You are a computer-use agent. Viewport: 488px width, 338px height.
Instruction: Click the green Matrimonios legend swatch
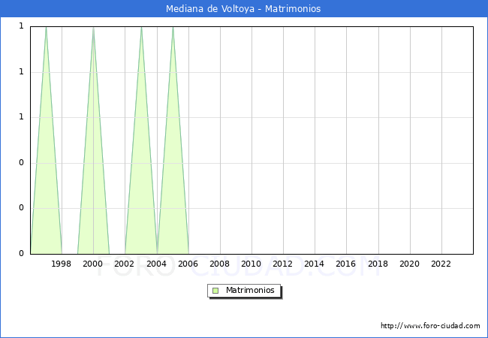click(x=215, y=290)
